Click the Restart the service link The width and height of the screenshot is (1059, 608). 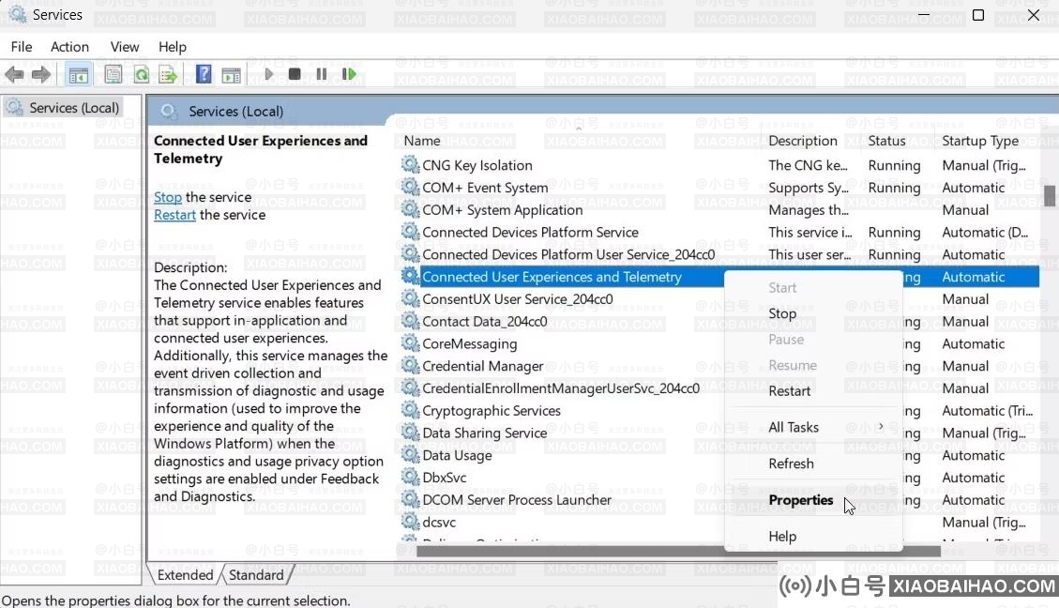[174, 215]
